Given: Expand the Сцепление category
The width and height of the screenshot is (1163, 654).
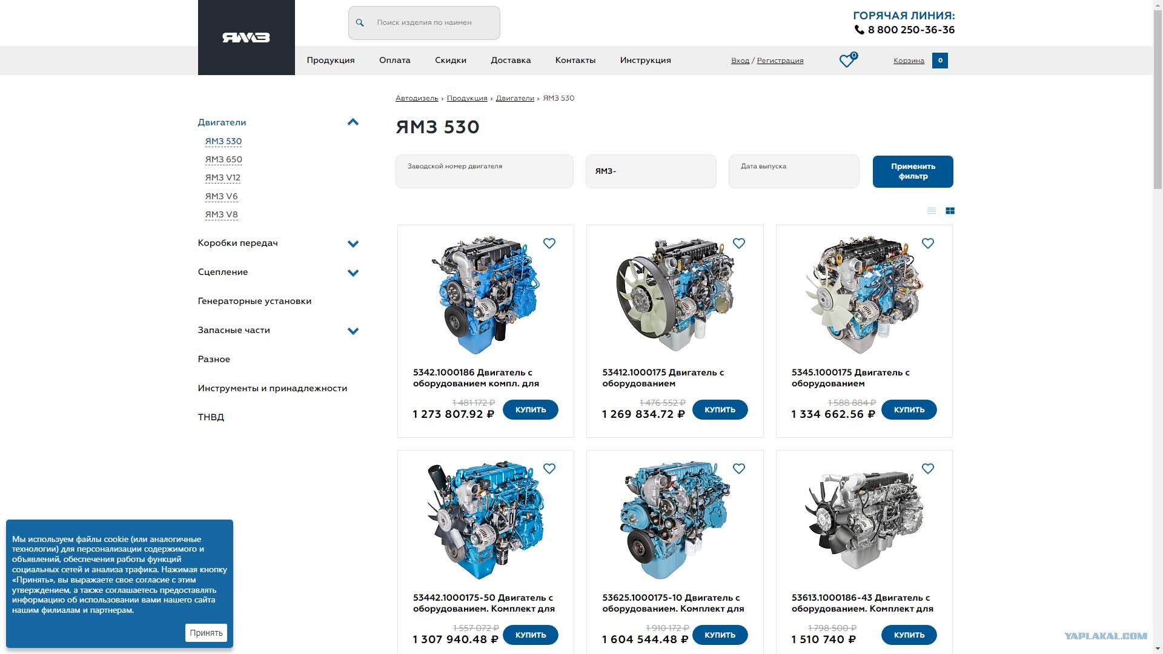Looking at the screenshot, I should pos(353,273).
